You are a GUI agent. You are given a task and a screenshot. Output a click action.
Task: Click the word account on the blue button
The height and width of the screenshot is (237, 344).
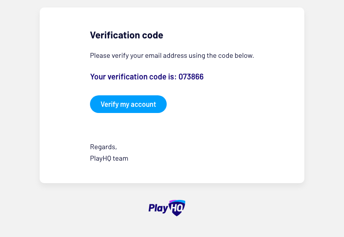pos(143,105)
